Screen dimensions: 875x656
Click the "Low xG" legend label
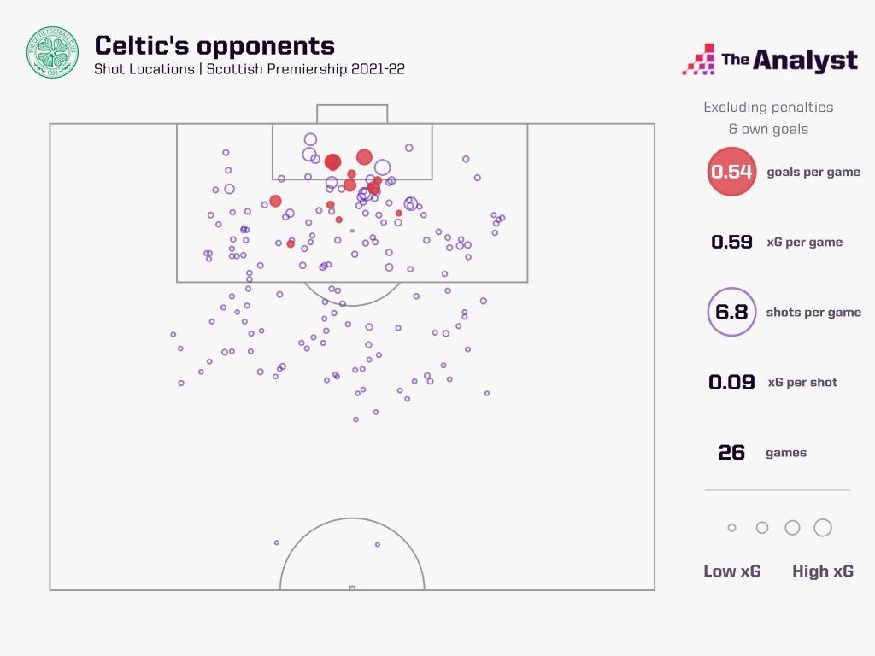click(732, 571)
